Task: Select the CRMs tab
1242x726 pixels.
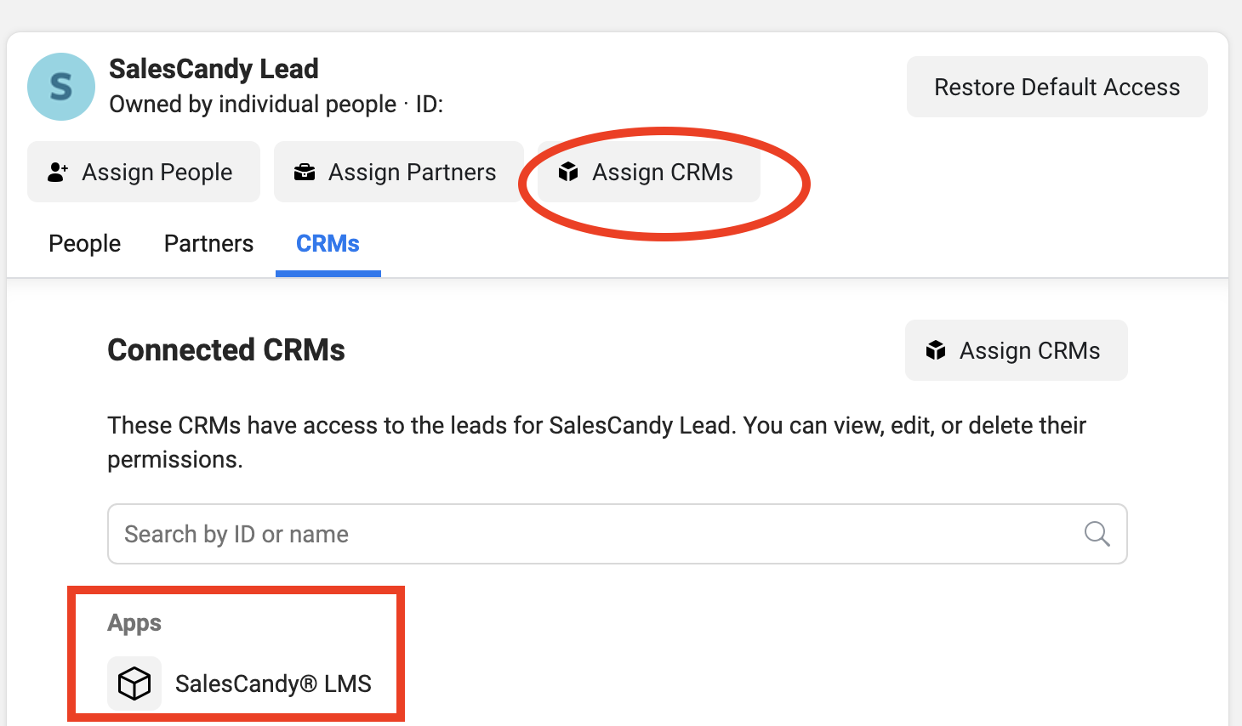Action: (328, 244)
